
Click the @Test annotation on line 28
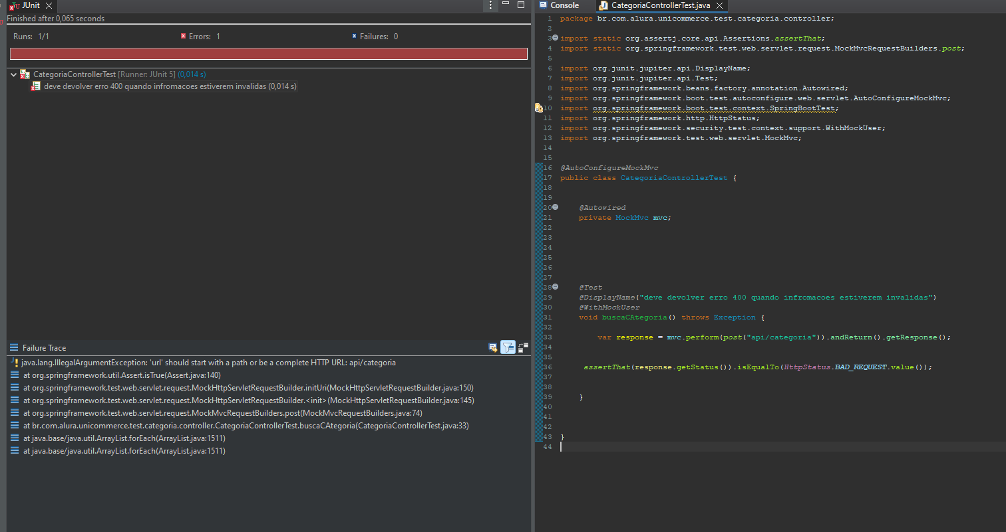point(591,287)
